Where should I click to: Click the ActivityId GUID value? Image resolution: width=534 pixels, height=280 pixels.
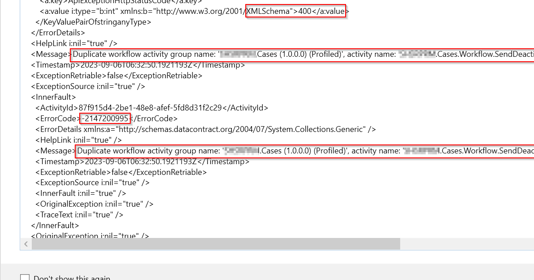coord(150,108)
